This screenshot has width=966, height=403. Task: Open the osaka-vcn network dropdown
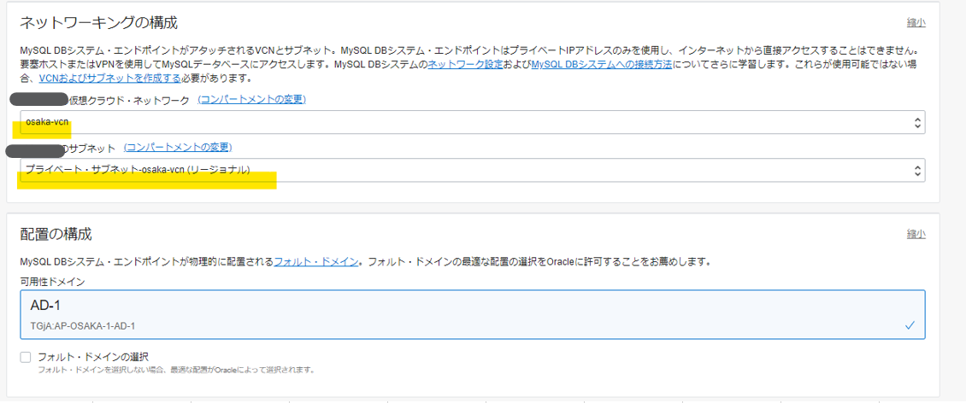(472, 122)
